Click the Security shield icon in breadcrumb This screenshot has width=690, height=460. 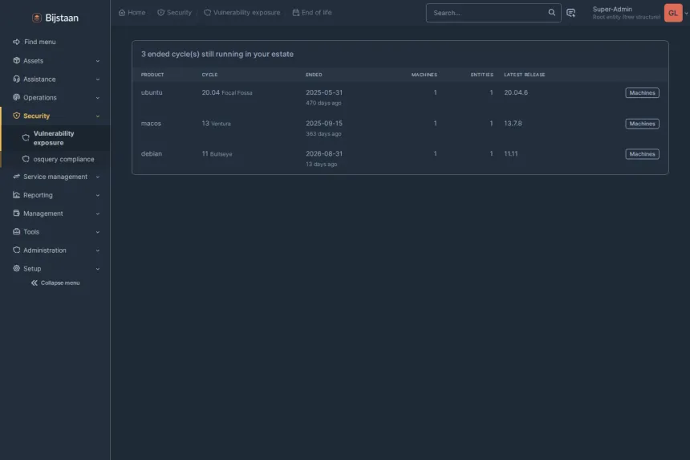click(161, 13)
